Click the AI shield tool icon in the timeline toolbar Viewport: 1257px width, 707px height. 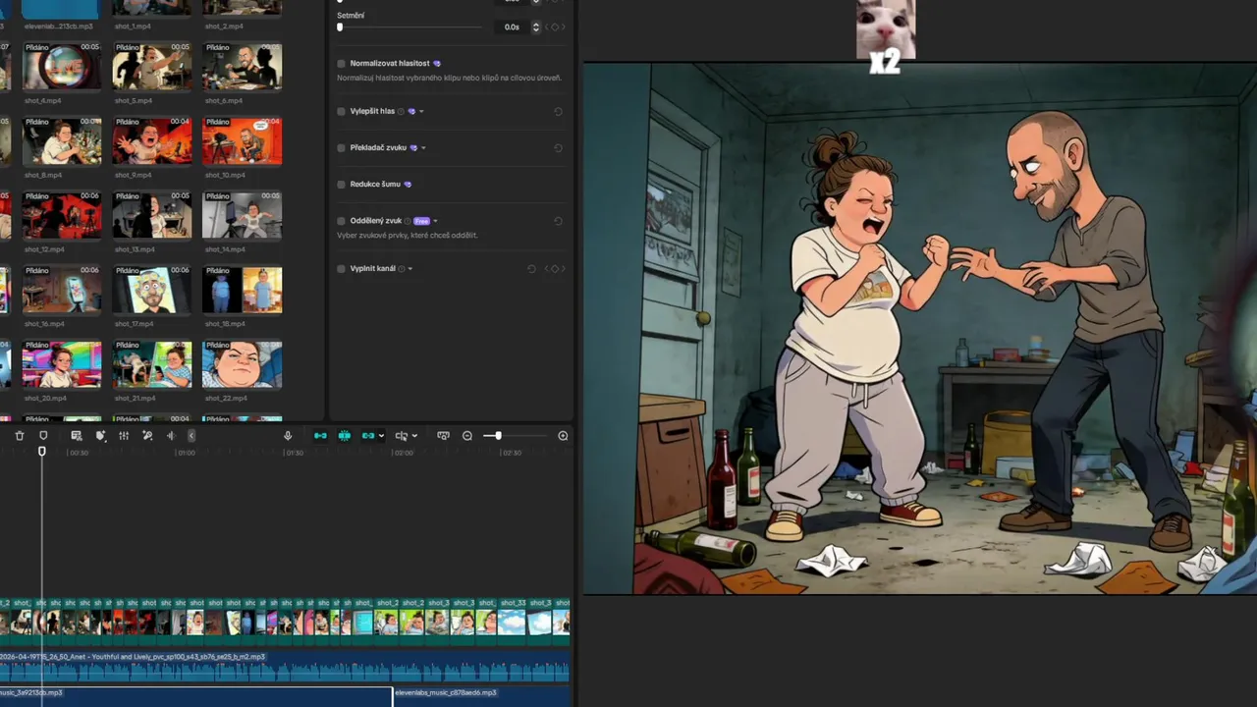click(100, 436)
